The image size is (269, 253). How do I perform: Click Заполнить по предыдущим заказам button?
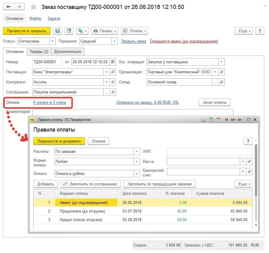coord(159,184)
